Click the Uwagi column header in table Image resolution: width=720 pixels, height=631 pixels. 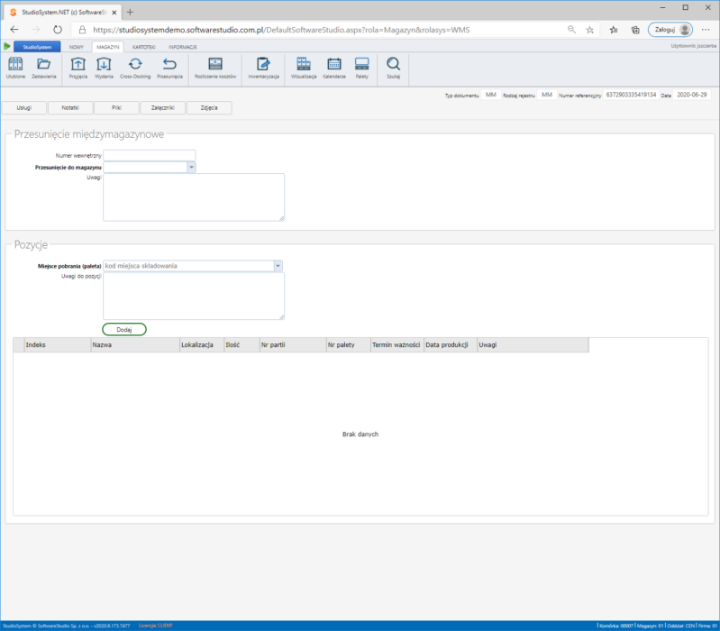tap(533, 345)
